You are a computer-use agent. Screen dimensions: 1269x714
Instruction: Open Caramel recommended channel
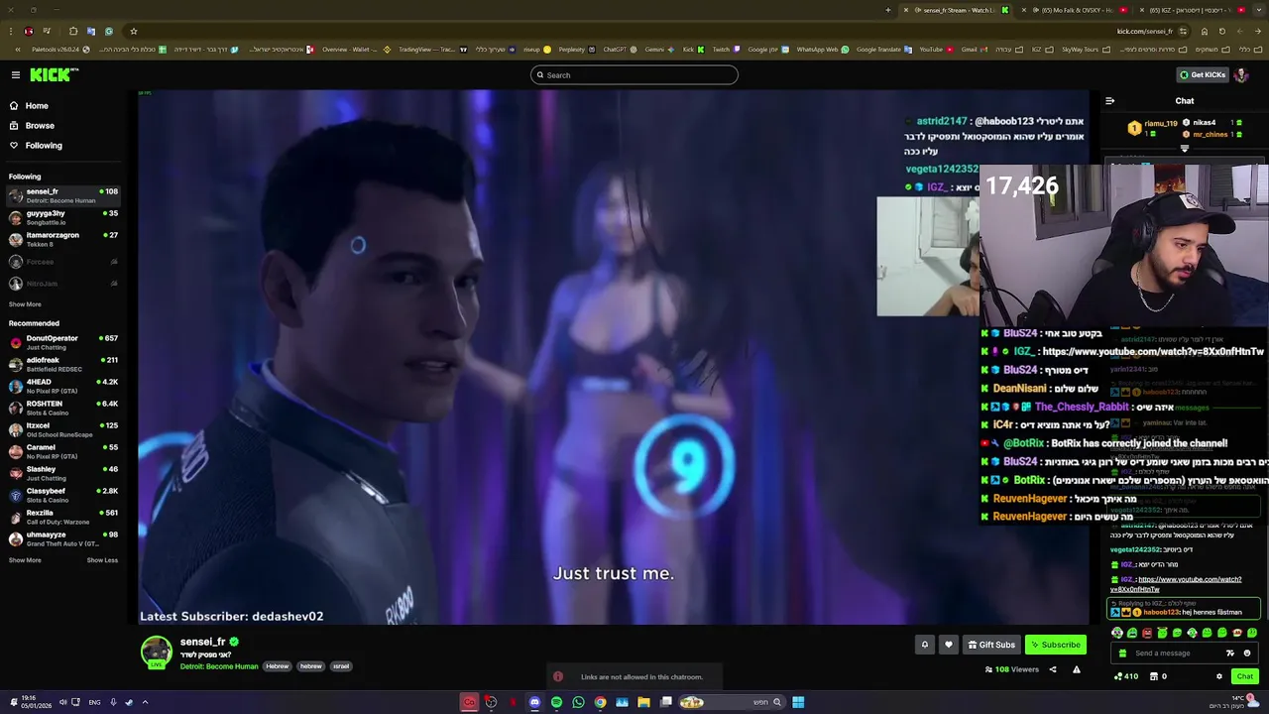coord(64,451)
